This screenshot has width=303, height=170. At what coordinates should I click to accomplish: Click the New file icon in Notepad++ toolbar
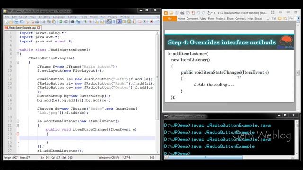coord(6,22)
